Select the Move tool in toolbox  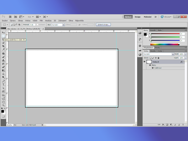(3, 33)
